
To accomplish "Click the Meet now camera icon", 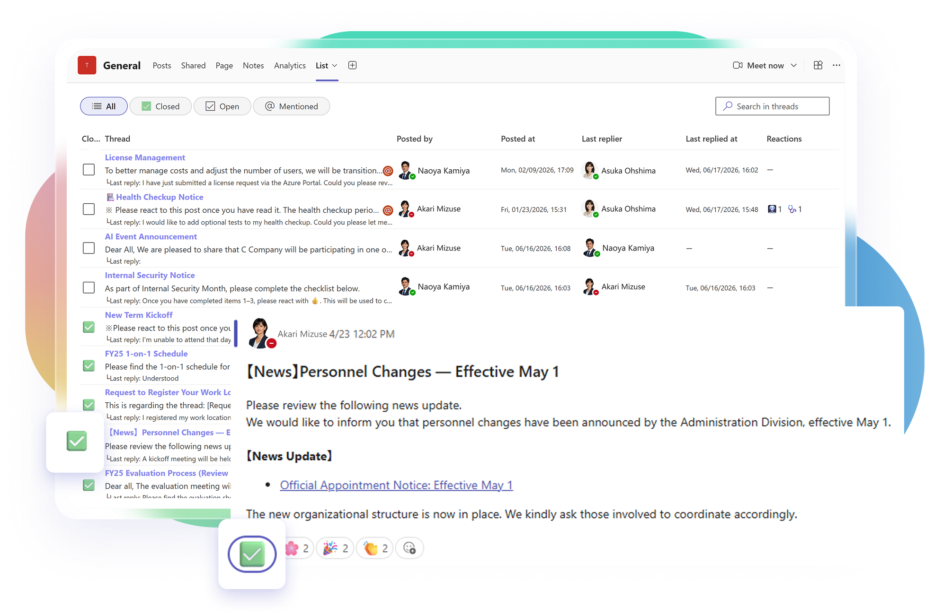I will click(x=738, y=65).
